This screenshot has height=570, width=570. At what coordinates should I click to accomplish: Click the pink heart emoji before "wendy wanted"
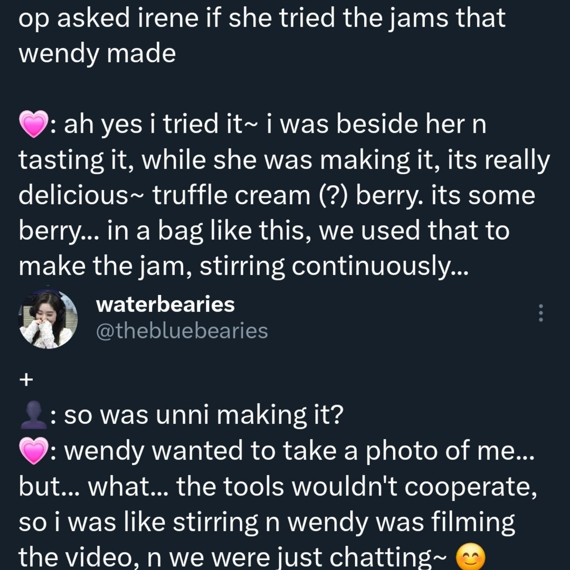(33, 451)
